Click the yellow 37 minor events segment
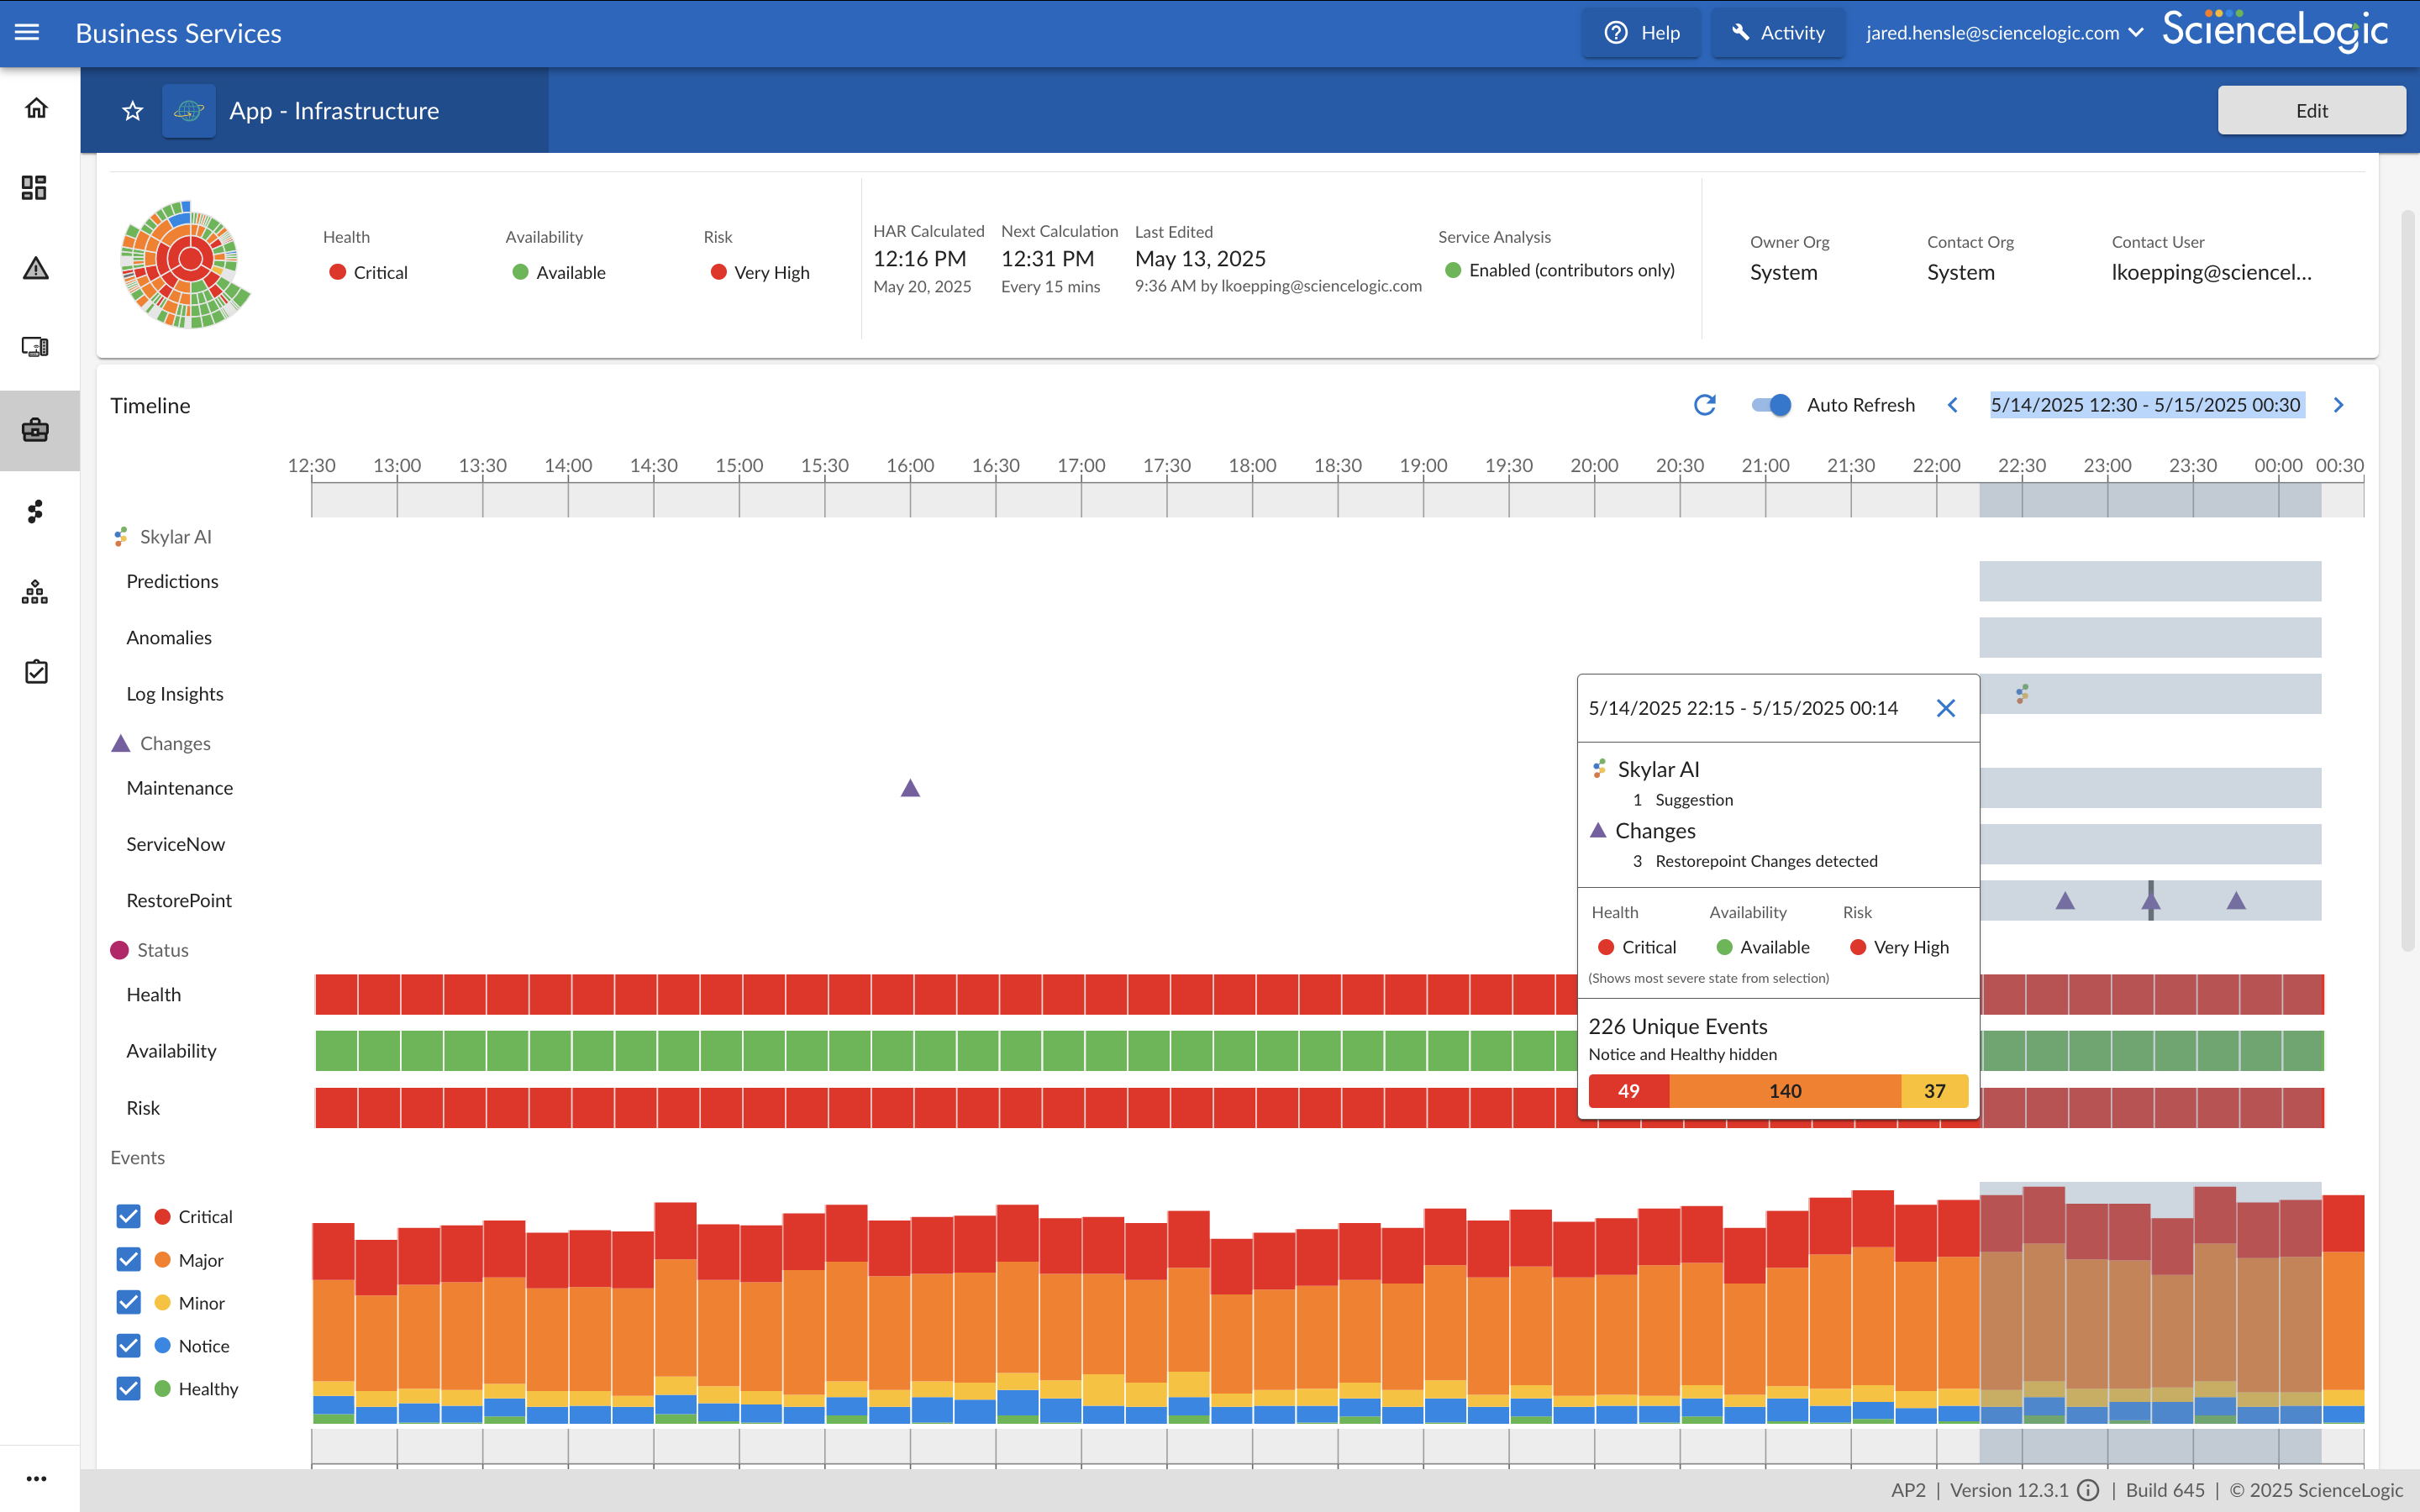Image resolution: width=2420 pixels, height=1512 pixels. pos(1934,1091)
